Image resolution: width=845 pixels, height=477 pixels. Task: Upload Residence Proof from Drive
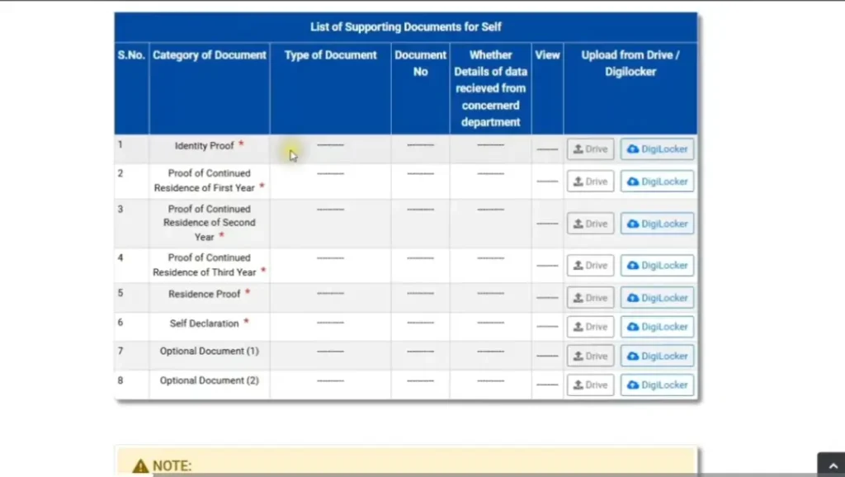pyautogui.click(x=590, y=298)
